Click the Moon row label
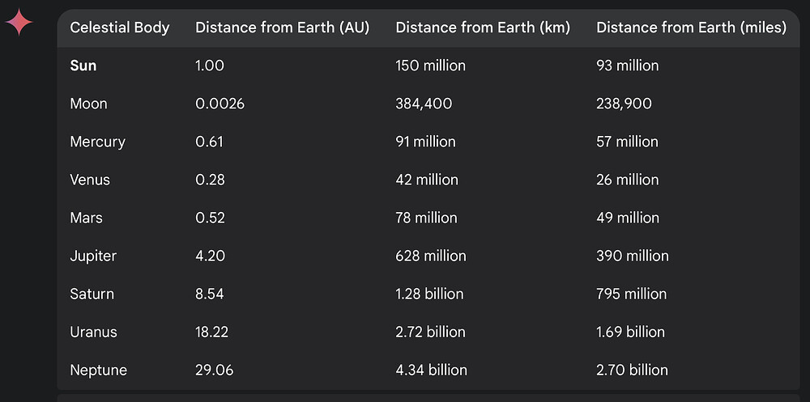Viewport: 810px width, 402px height. pos(89,104)
